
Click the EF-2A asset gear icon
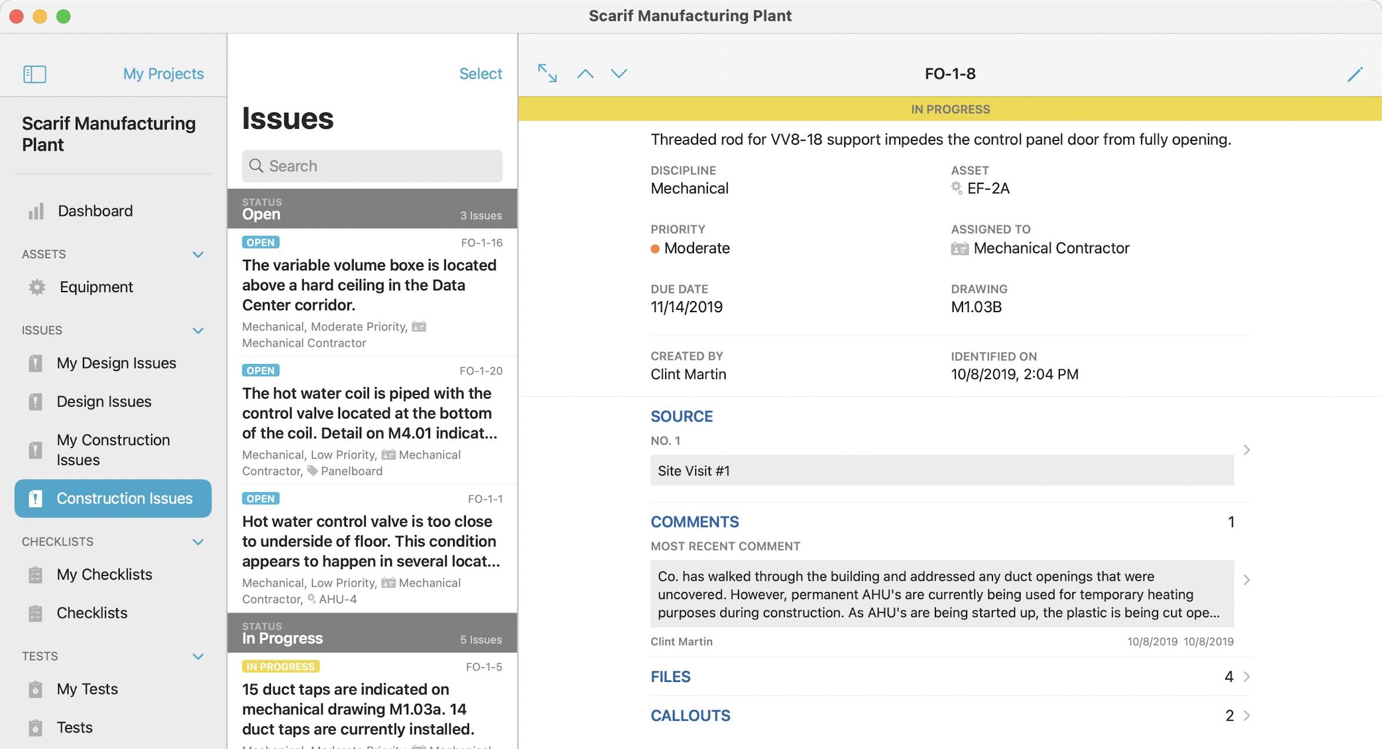pos(957,188)
